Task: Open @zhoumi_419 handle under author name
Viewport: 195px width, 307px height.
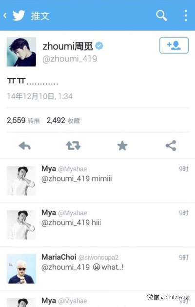Action: 70,59
